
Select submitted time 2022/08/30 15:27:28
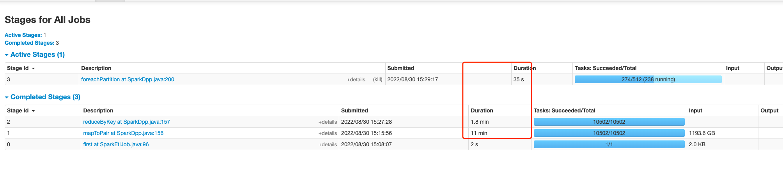(x=367, y=122)
